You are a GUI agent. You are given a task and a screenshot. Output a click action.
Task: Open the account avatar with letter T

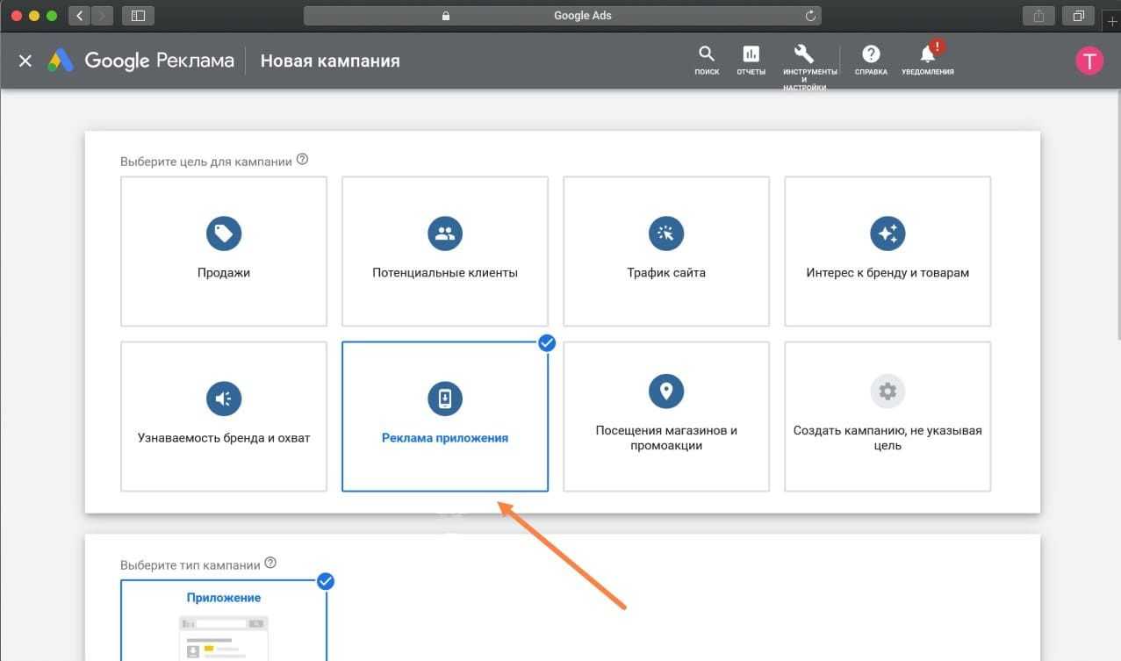1089,61
